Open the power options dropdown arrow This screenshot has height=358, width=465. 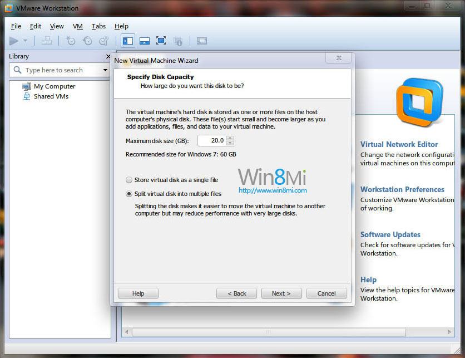pos(25,41)
